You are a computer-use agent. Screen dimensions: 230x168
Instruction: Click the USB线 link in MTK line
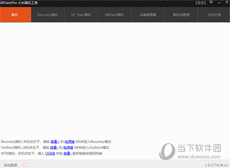tap(50, 153)
